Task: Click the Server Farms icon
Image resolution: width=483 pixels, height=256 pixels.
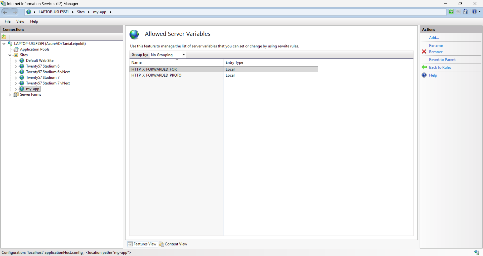Action: pos(16,95)
